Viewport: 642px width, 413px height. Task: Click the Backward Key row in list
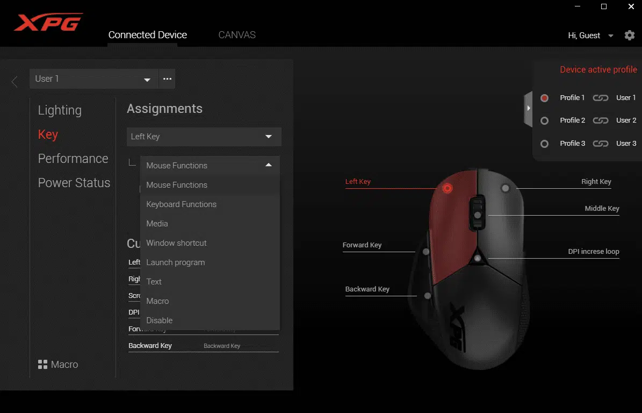204,345
